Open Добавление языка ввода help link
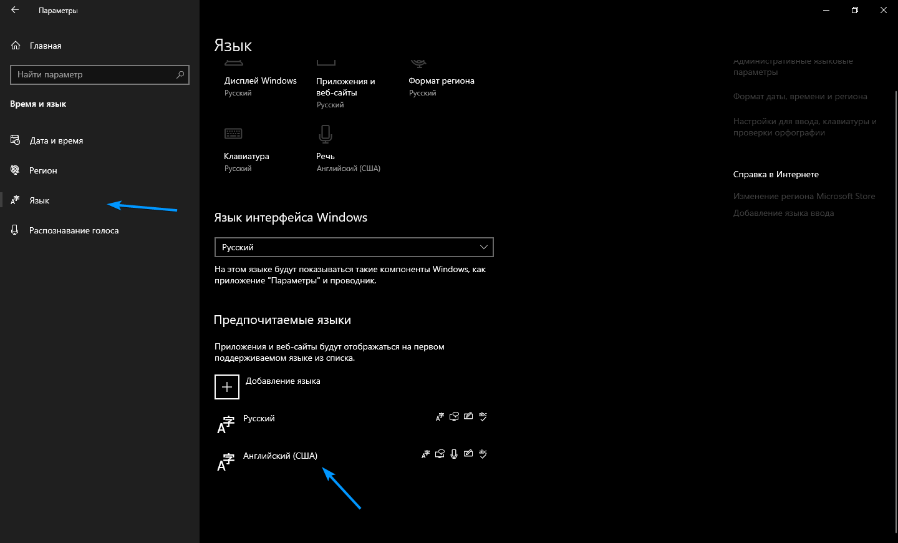Screen dimensions: 898x543 tap(783, 213)
